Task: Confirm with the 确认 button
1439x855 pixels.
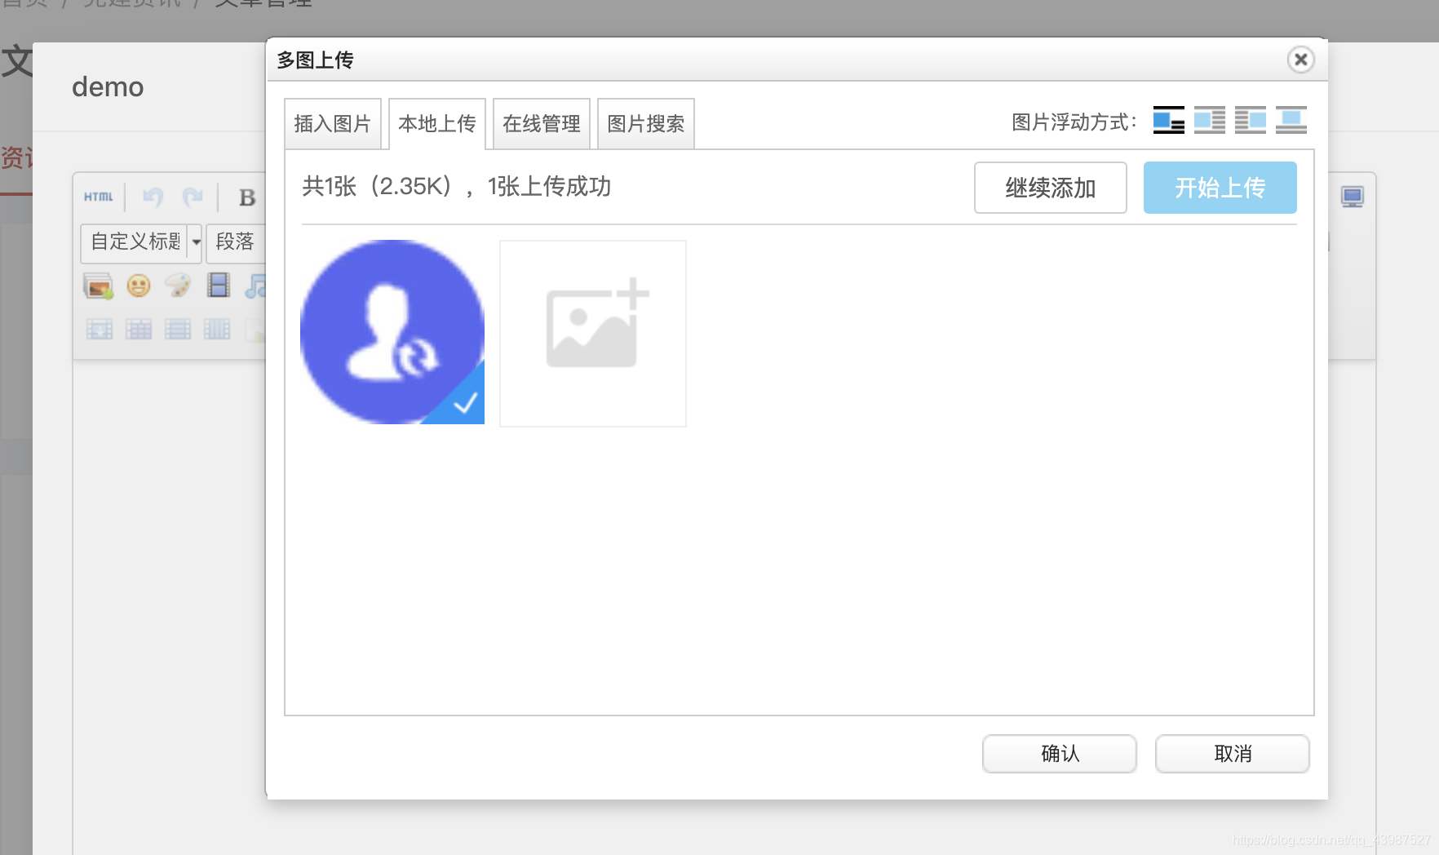Action: [1060, 754]
